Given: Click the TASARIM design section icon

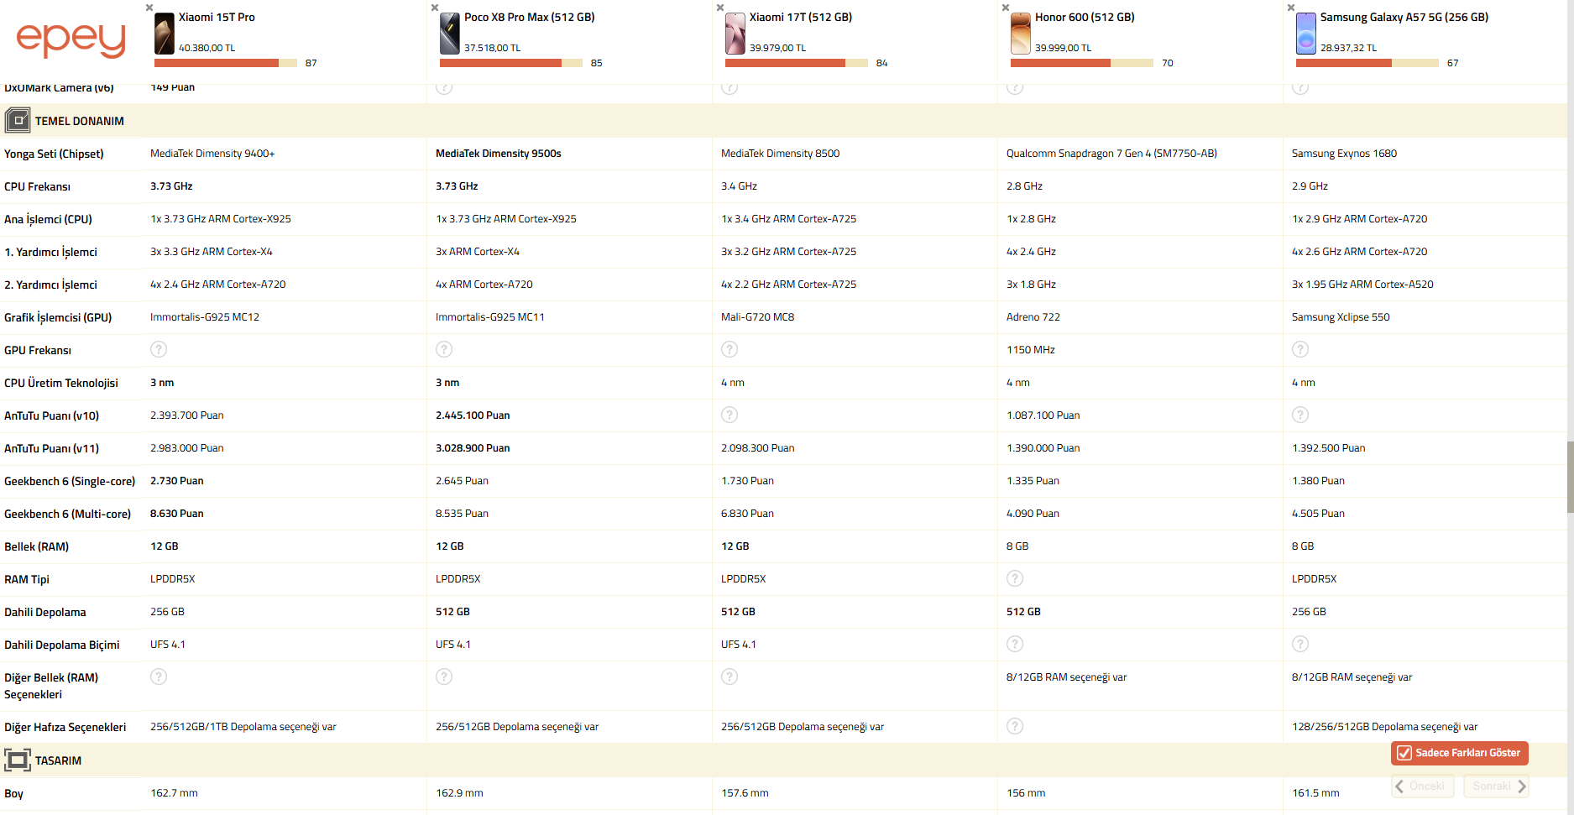Looking at the screenshot, I should point(18,760).
